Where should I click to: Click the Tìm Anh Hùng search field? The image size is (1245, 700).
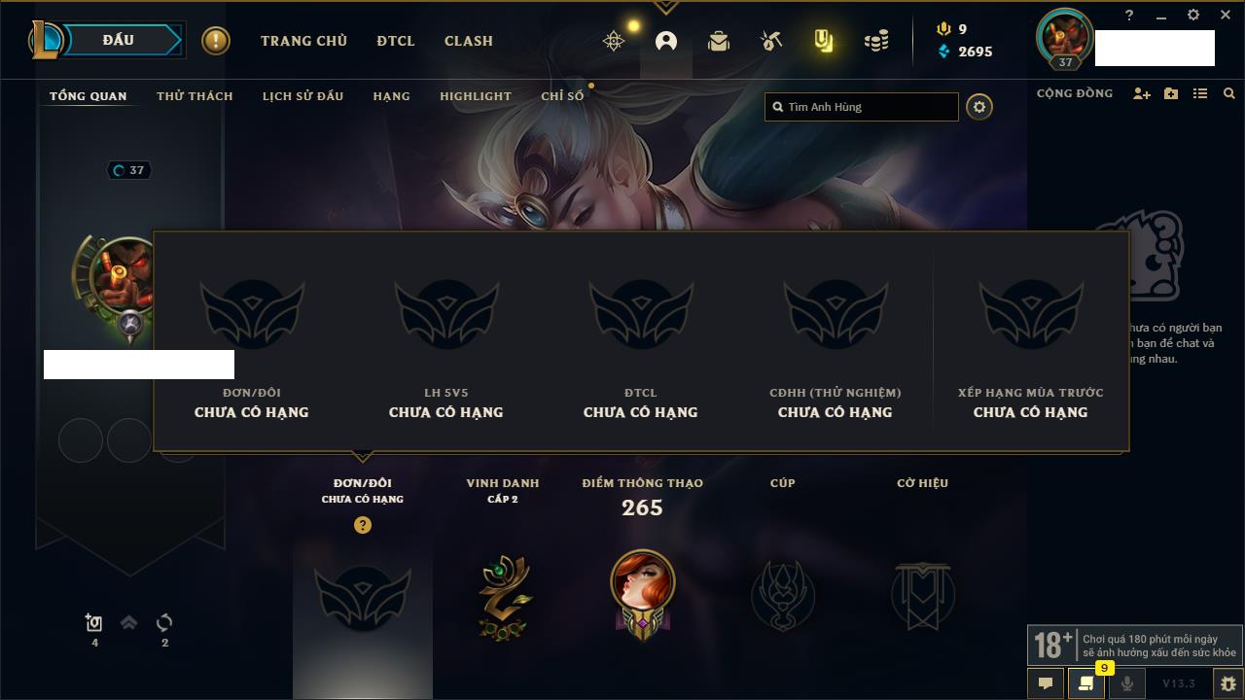click(x=862, y=107)
